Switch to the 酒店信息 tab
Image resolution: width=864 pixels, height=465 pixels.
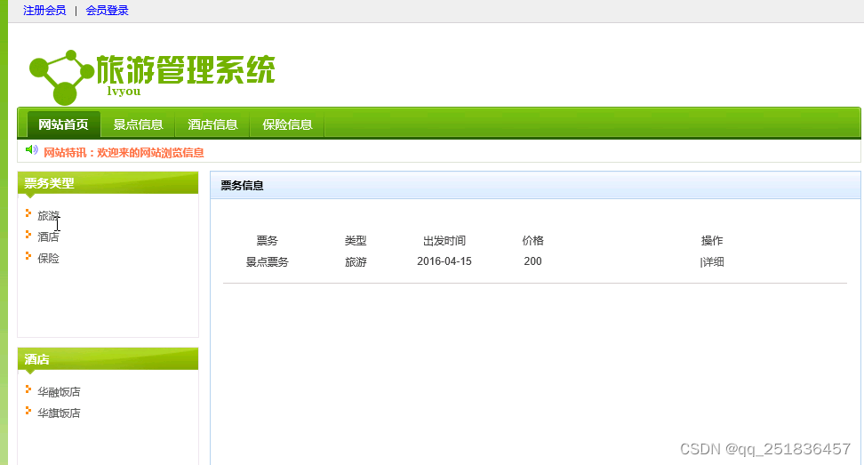(x=212, y=124)
